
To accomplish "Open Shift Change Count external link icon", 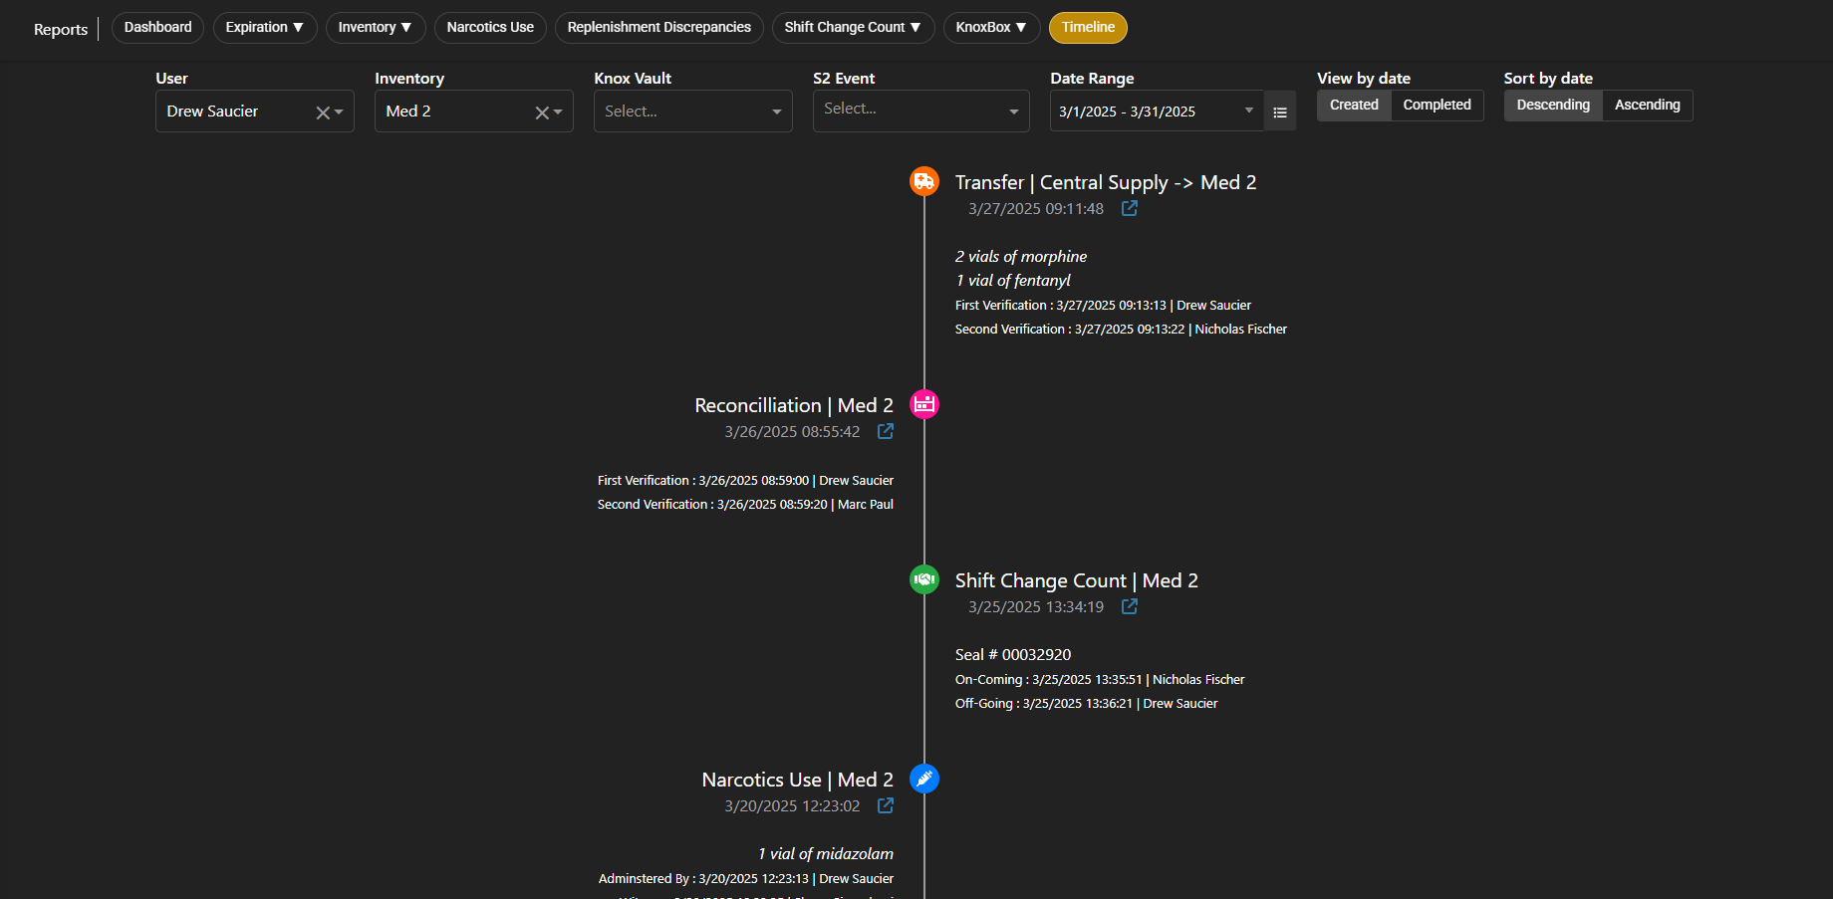I will (x=1130, y=606).
